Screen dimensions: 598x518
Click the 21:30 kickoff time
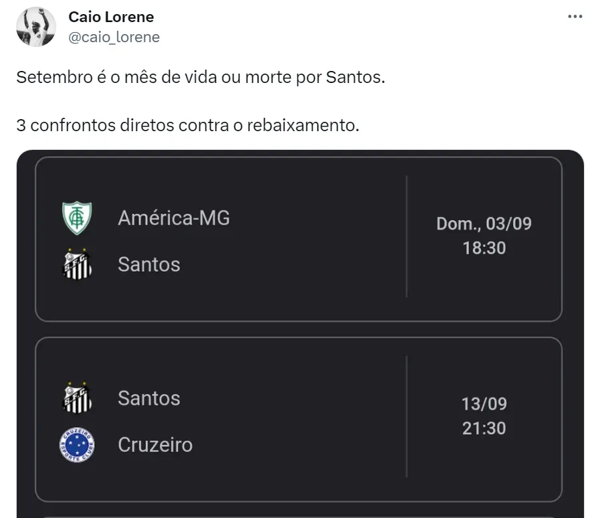(484, 428)
